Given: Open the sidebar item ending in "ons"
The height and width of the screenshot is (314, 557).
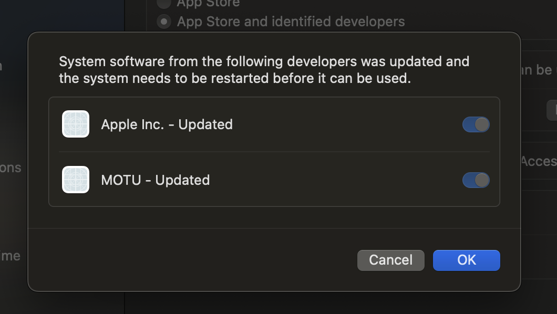Looking at the screenshot, I should click(11, 168).
